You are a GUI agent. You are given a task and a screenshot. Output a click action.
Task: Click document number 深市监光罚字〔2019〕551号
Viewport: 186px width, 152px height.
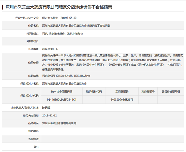pyautogui.click(x=60, y=18)
